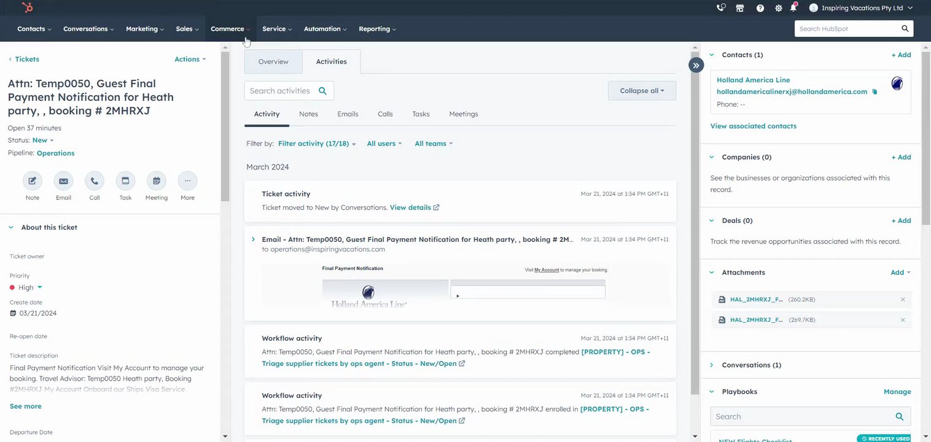Go back to Tickets list
931x442 pixels.
[x=24, y=60]
